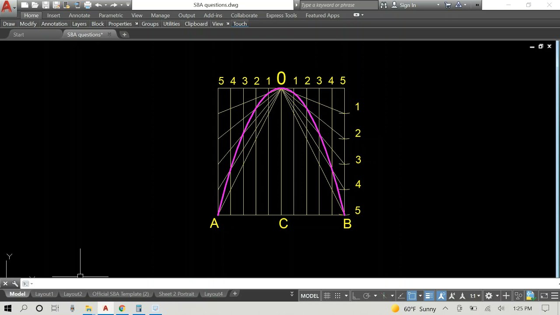Toggle 2D Object Snap
The image size is (560, 315).
pos(412,296)
